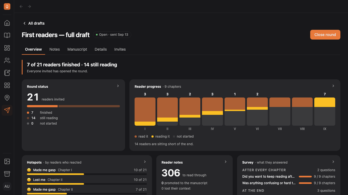Open the notebook-with-pen icon in the sidebar
This screenshot has height=195, width=348.
(x=7, y=73)
